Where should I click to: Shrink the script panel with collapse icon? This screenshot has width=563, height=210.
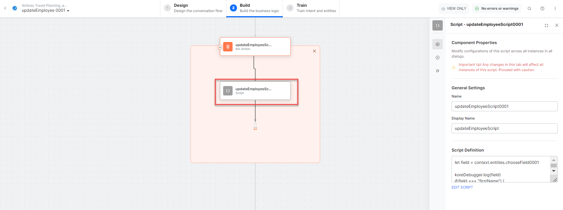(x=546, y=26)
